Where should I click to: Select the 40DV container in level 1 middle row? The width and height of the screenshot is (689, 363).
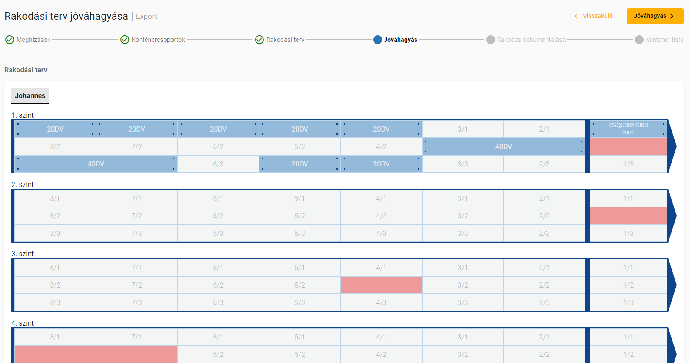tap(503, 146)
